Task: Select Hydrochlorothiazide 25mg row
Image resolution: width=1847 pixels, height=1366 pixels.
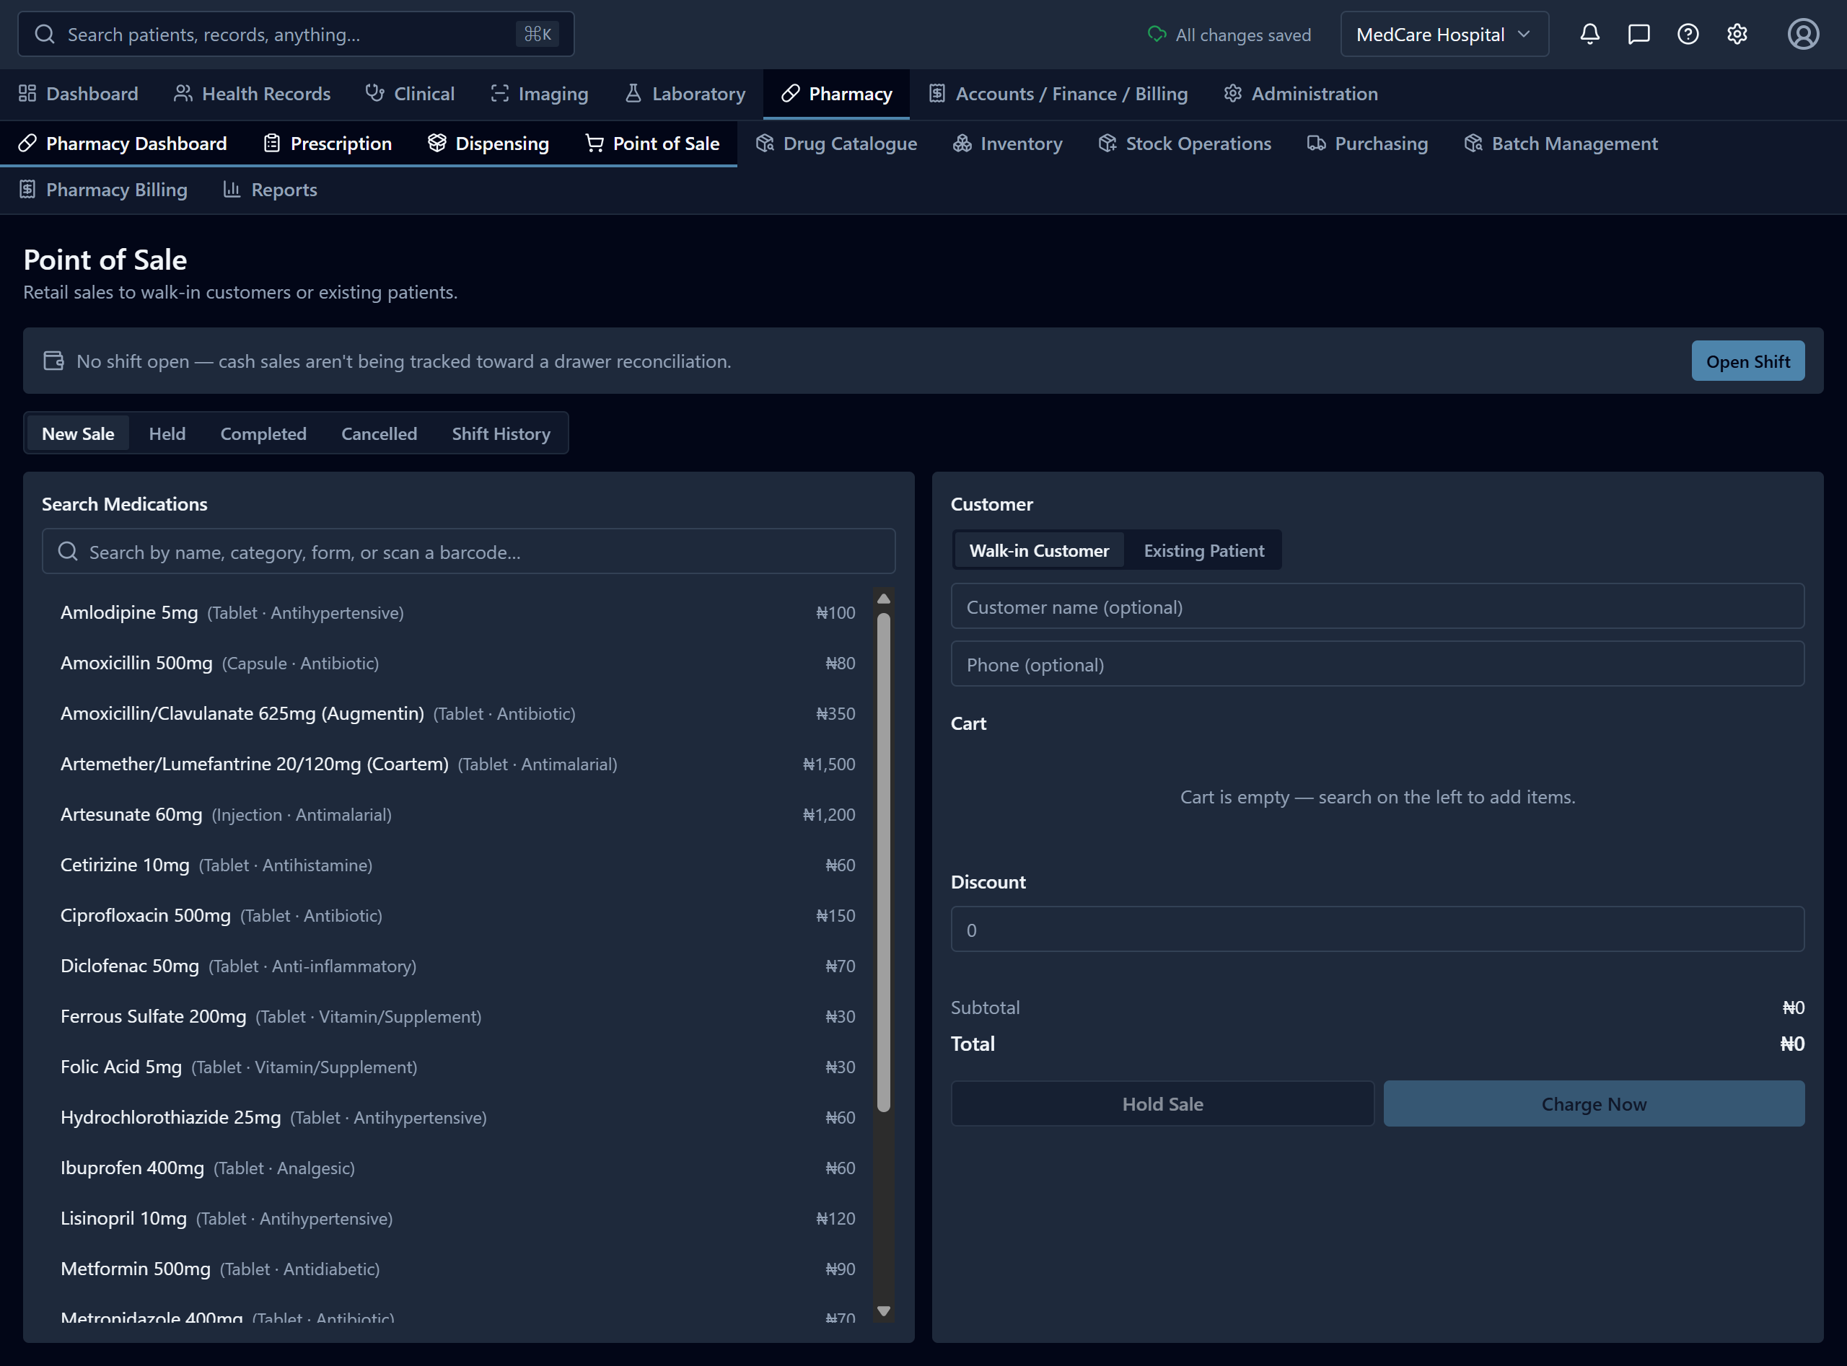Action: pyautogui.click(x=457, y=1117)
